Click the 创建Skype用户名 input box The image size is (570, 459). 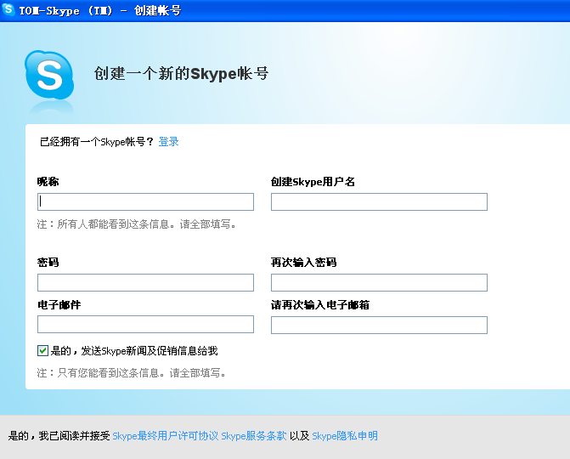379,201
